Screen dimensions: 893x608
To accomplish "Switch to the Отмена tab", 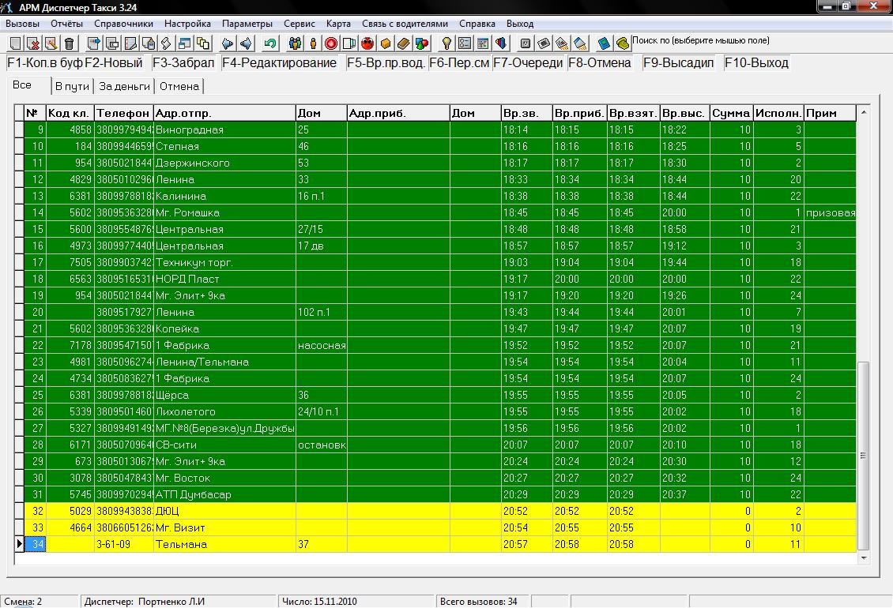I will 179,86.
